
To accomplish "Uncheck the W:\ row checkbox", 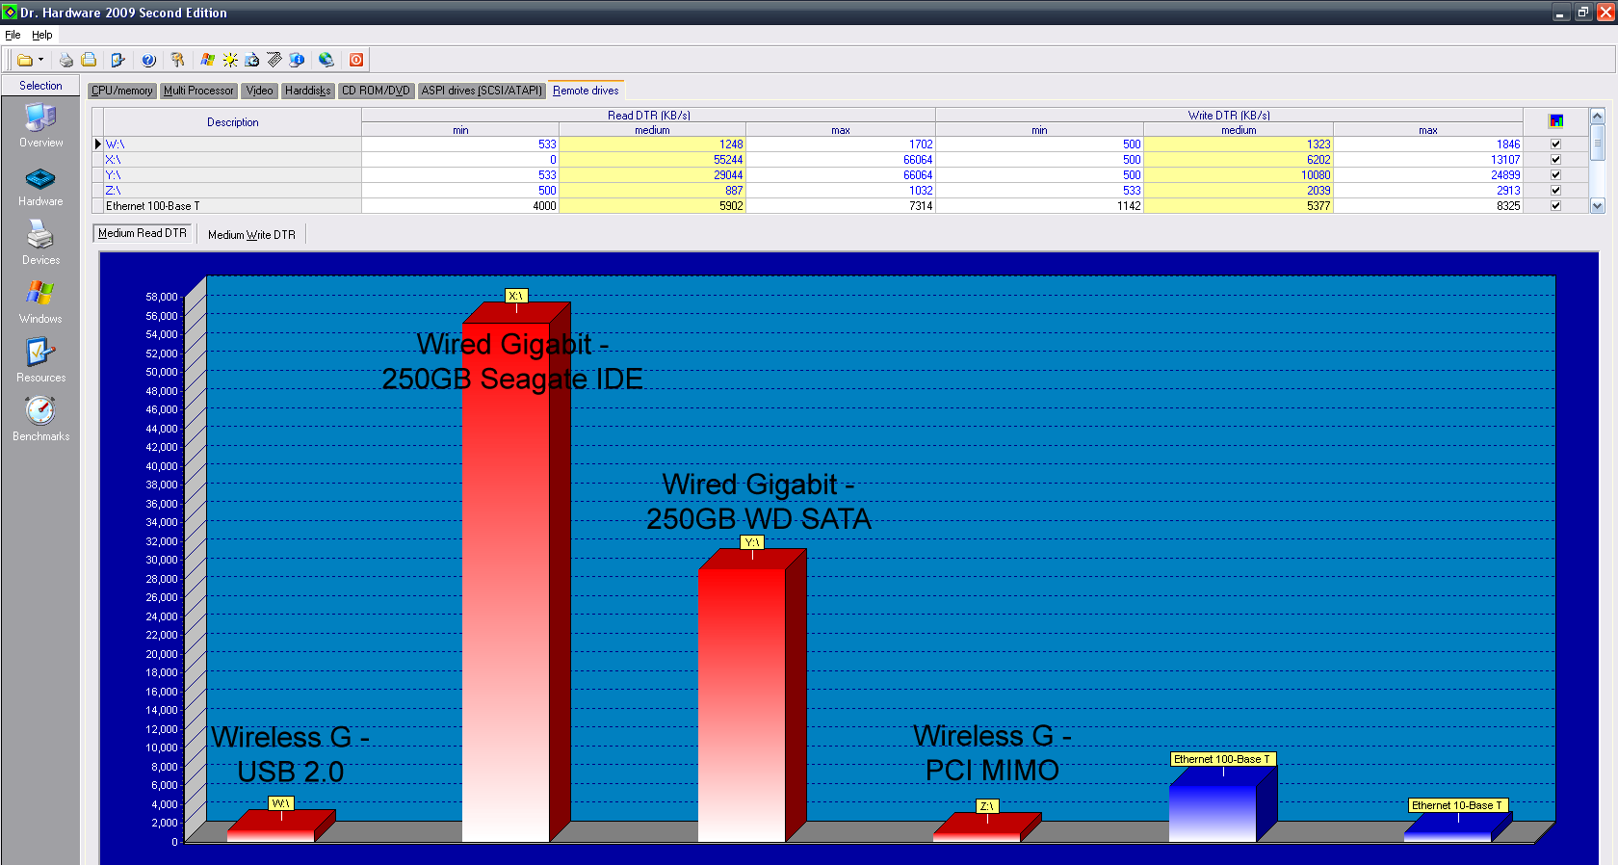I will (1555, 144).
